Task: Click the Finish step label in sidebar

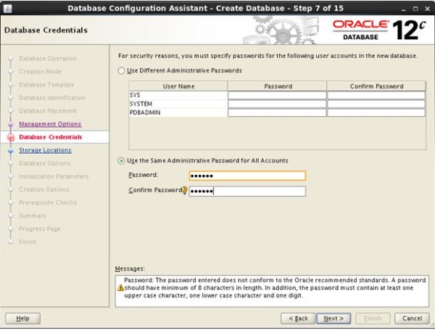Action: [28, 242]
